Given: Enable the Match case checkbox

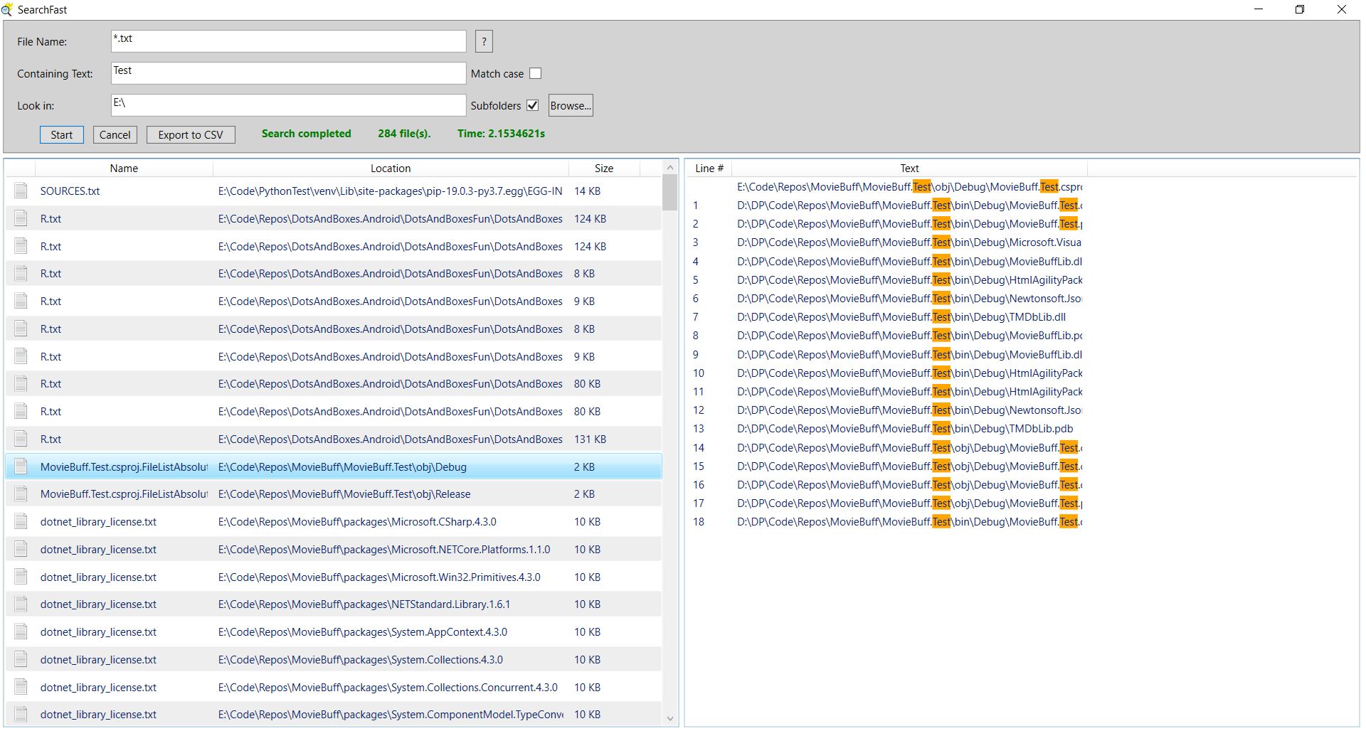Looking at the screenshot, I should pos(536,73).
